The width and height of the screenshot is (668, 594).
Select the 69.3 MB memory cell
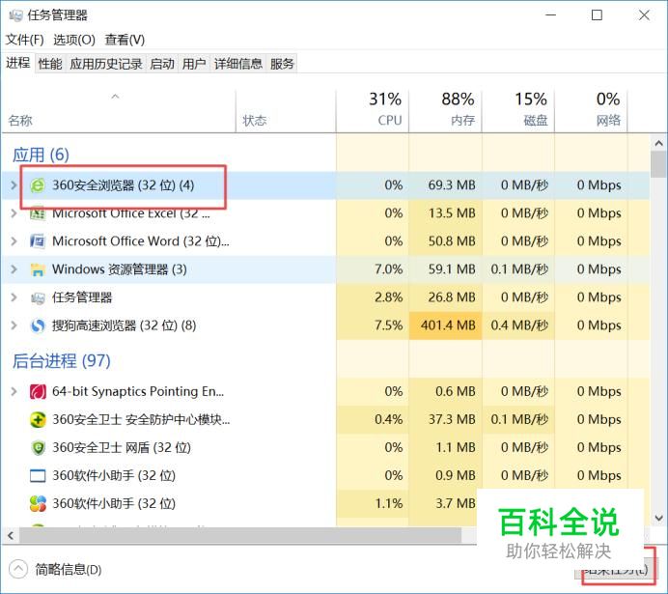pos(446,185)
